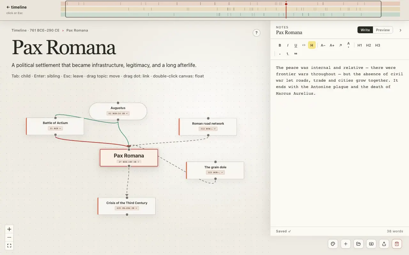Insert a block quote
This screenshot has height=255, width=409.
296,54
